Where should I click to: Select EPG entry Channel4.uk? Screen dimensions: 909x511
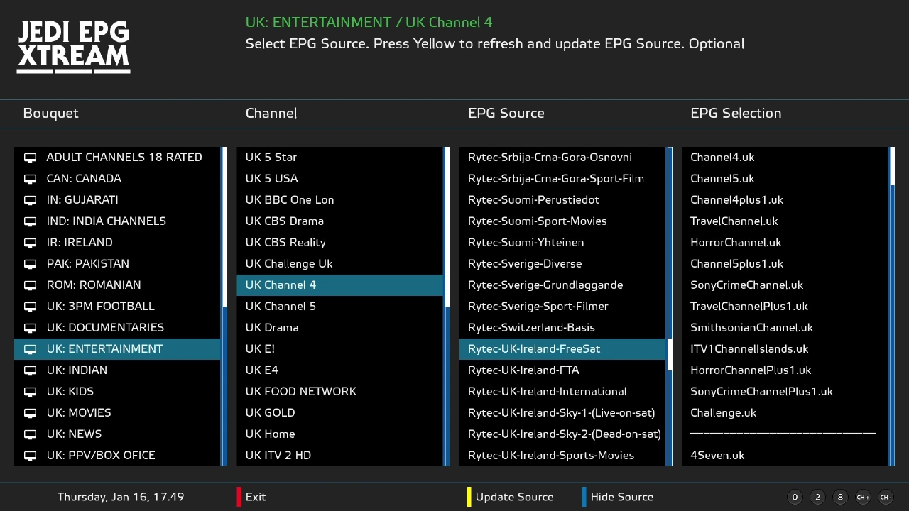point(785,158)
